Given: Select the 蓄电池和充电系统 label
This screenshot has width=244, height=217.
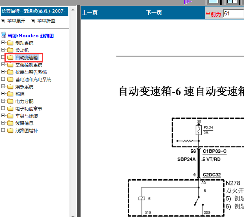Looking at the screenshot, I should (x=33, y=79).
